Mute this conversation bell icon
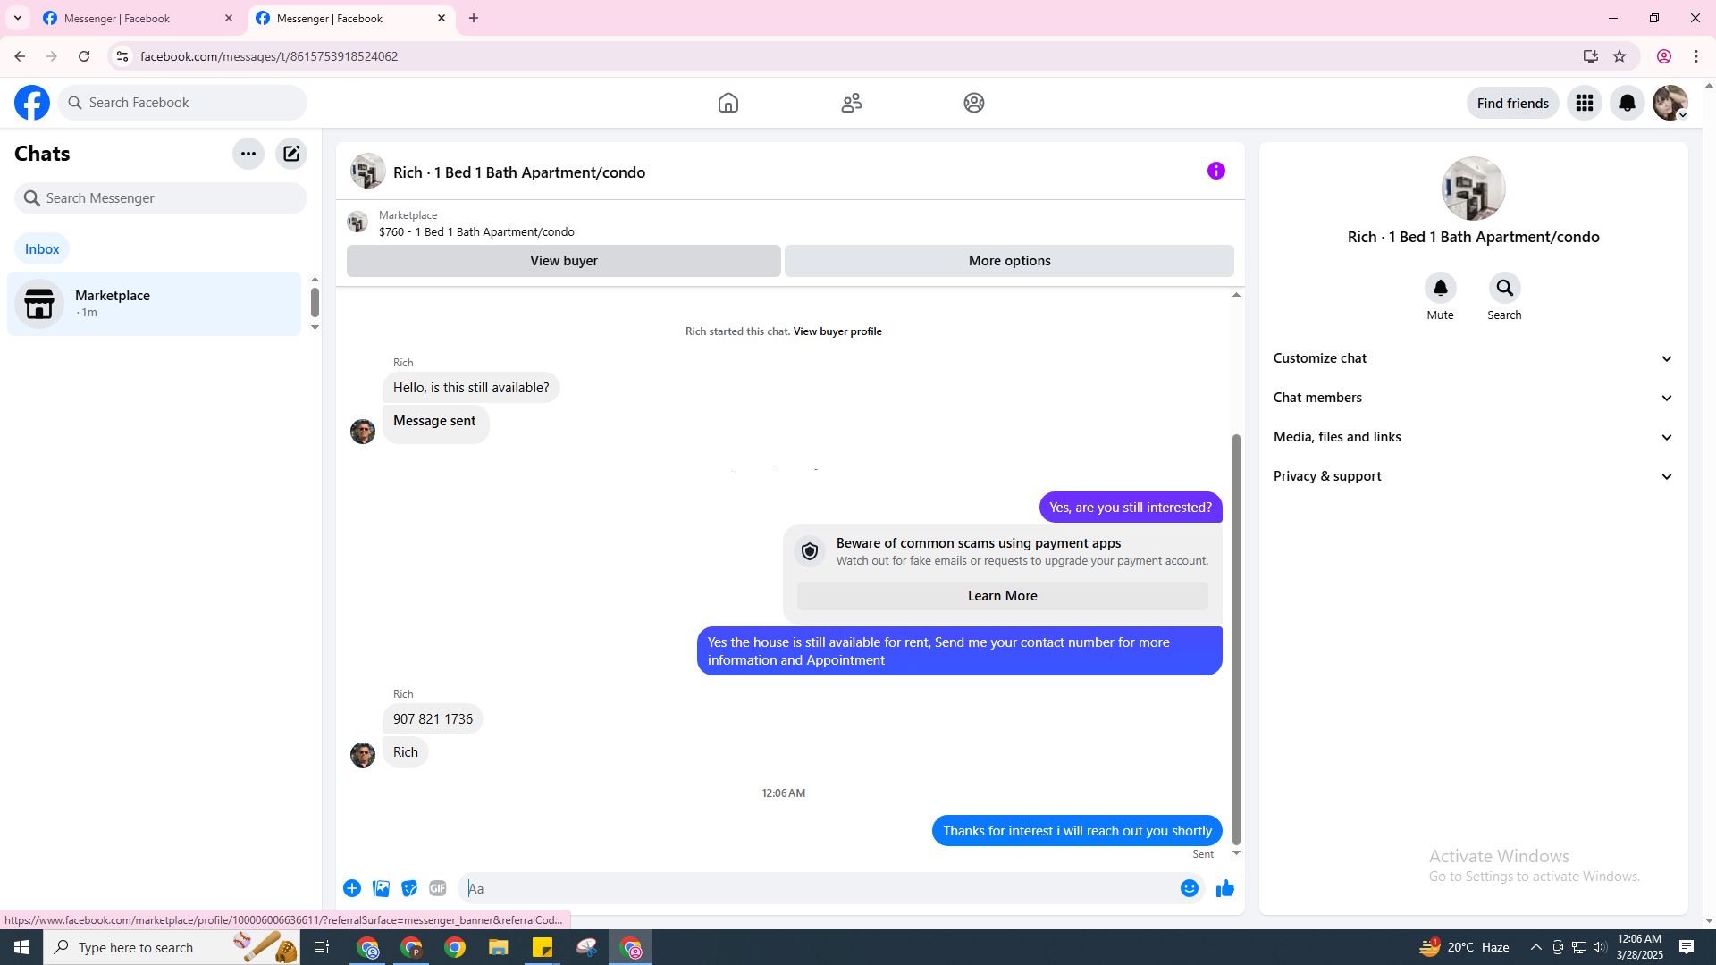 click(x=1441, y=288)
